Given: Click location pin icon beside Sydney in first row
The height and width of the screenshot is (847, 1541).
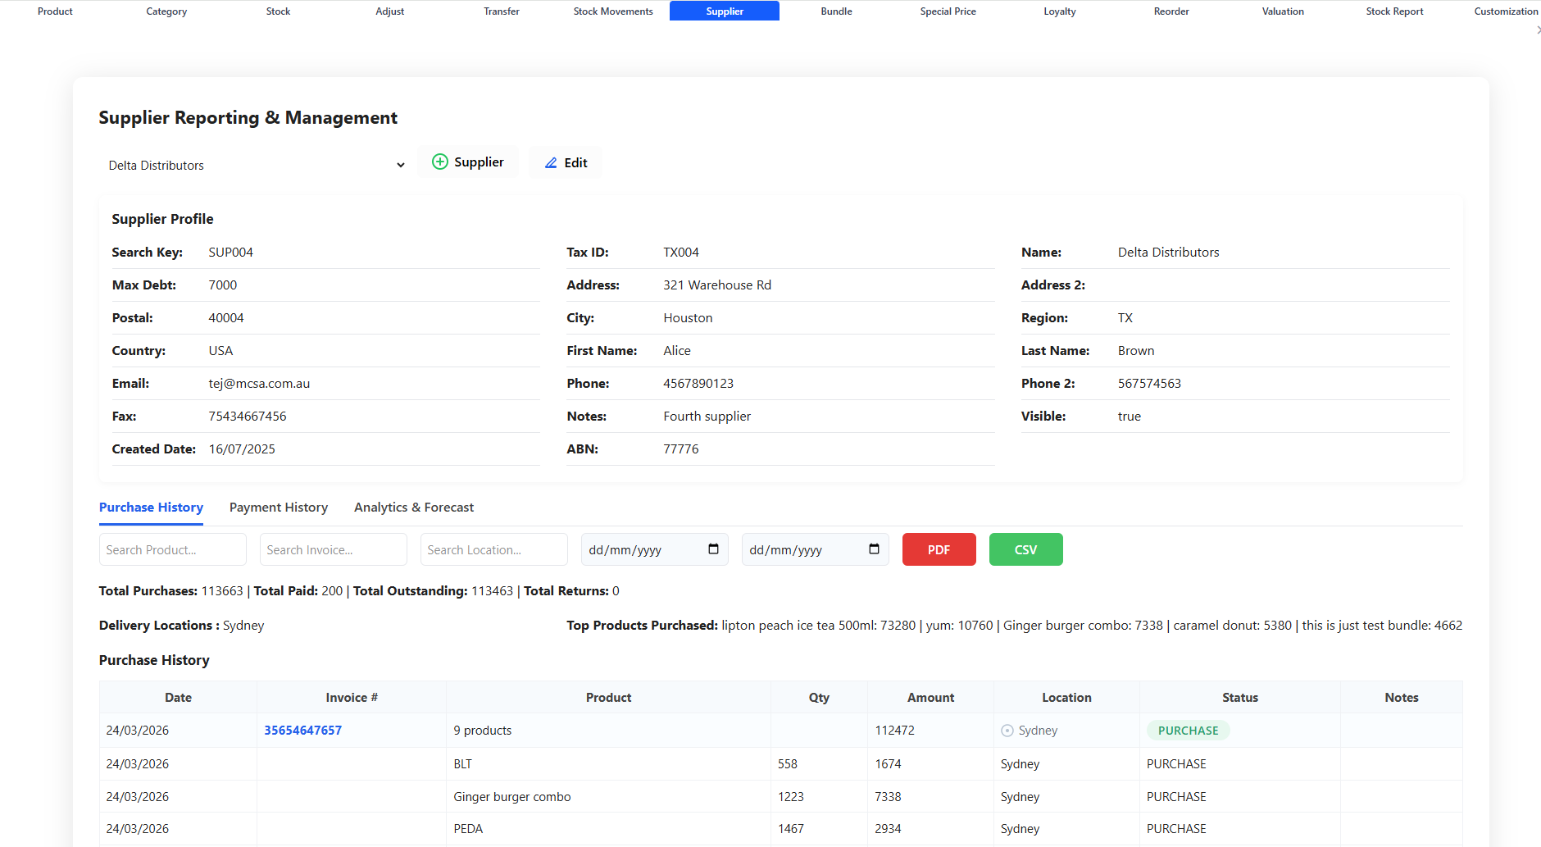Looking at the screenshot, I should 1007,731.
